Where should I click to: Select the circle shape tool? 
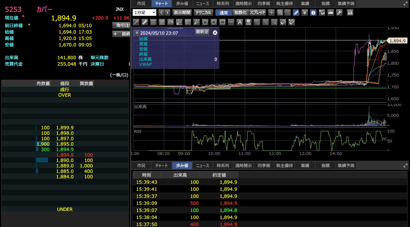click(x=213, y=22)
